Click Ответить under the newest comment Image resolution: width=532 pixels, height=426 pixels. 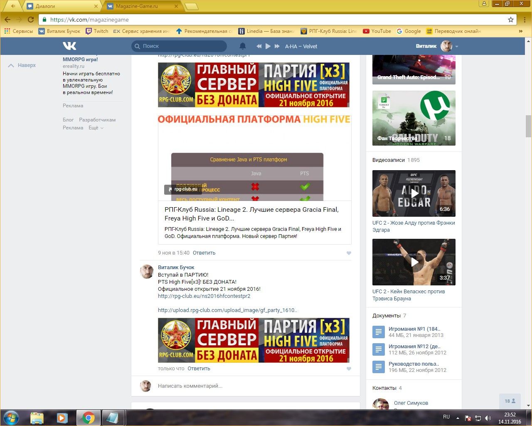[199, 369]
